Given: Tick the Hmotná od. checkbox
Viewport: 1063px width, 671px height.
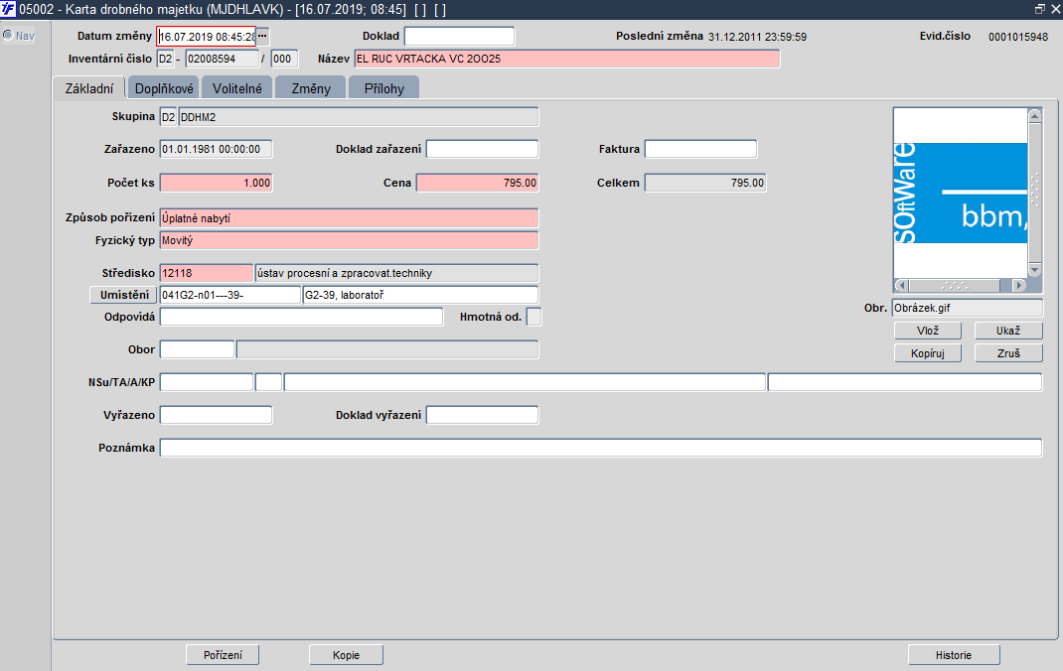Looking at the screenshot, I should tap(534, 317).
